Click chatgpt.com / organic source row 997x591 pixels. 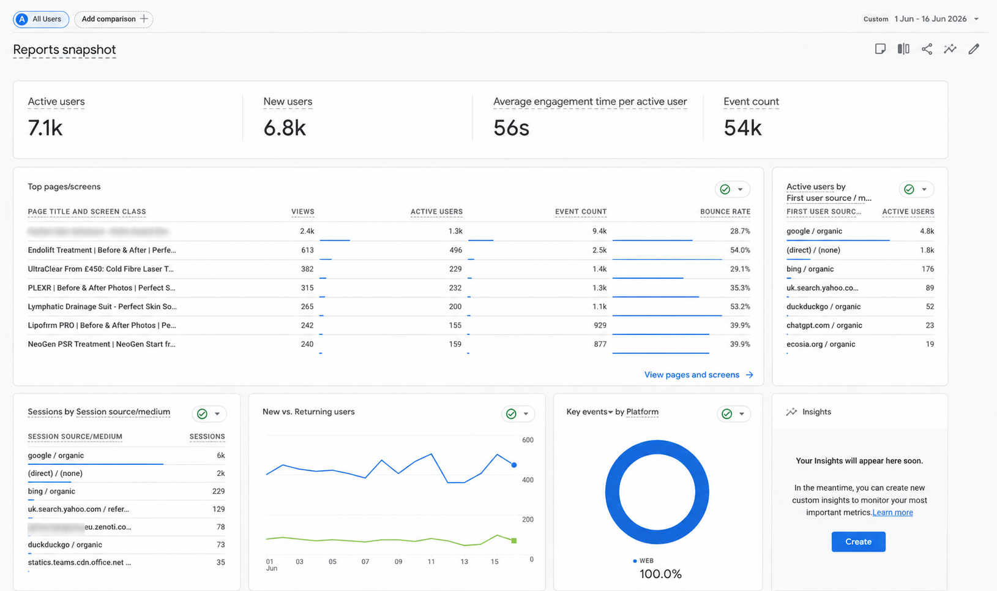click(824, 326)
